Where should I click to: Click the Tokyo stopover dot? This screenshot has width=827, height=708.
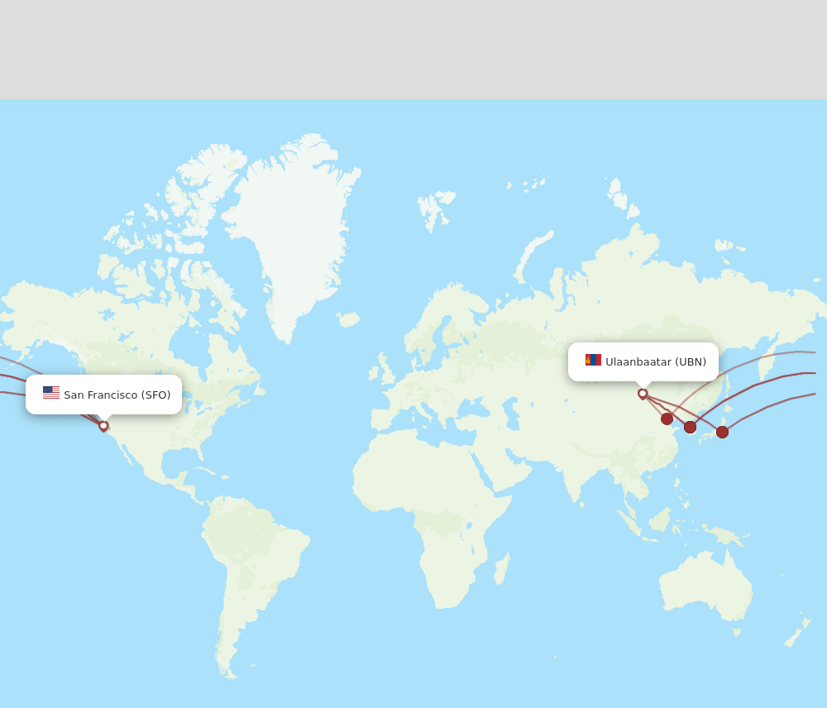723,432
